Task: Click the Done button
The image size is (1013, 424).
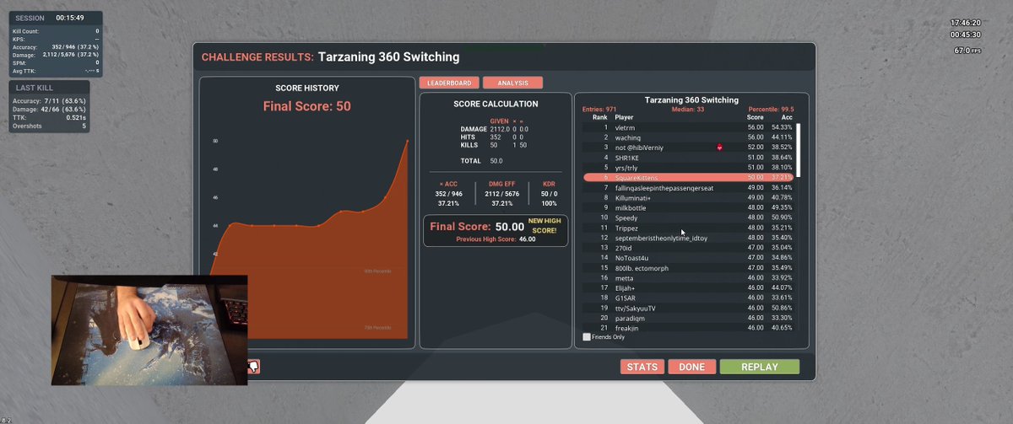Action: (x=691, y=367)
